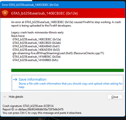Collapse details with the chevron arrow

tap(5, 97)
